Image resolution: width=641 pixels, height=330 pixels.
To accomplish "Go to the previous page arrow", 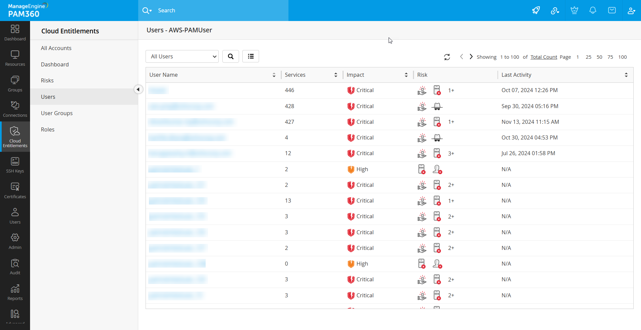I will click(461, 57).
